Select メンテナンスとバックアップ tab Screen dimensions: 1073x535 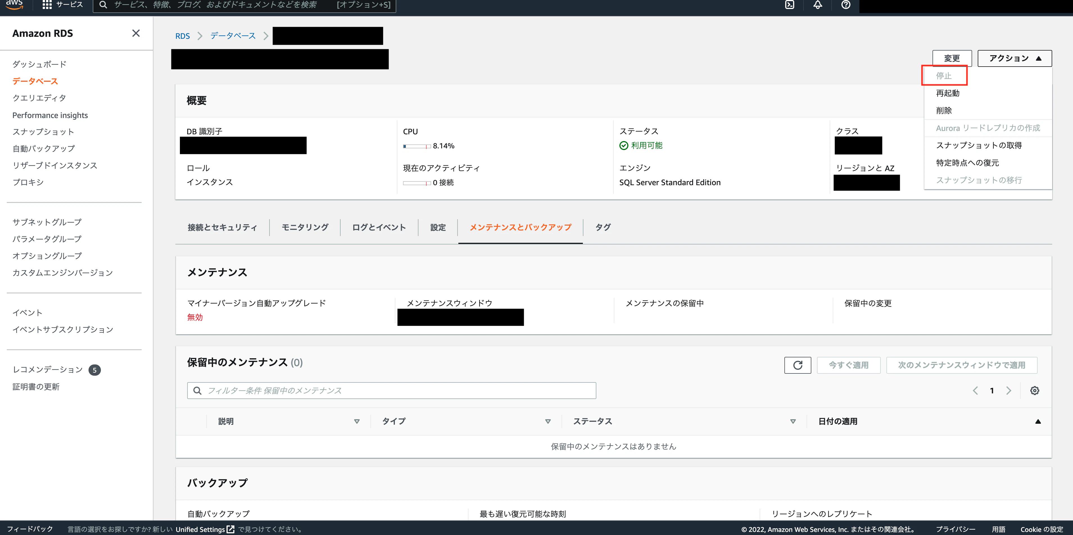click(x=520, y=227)
